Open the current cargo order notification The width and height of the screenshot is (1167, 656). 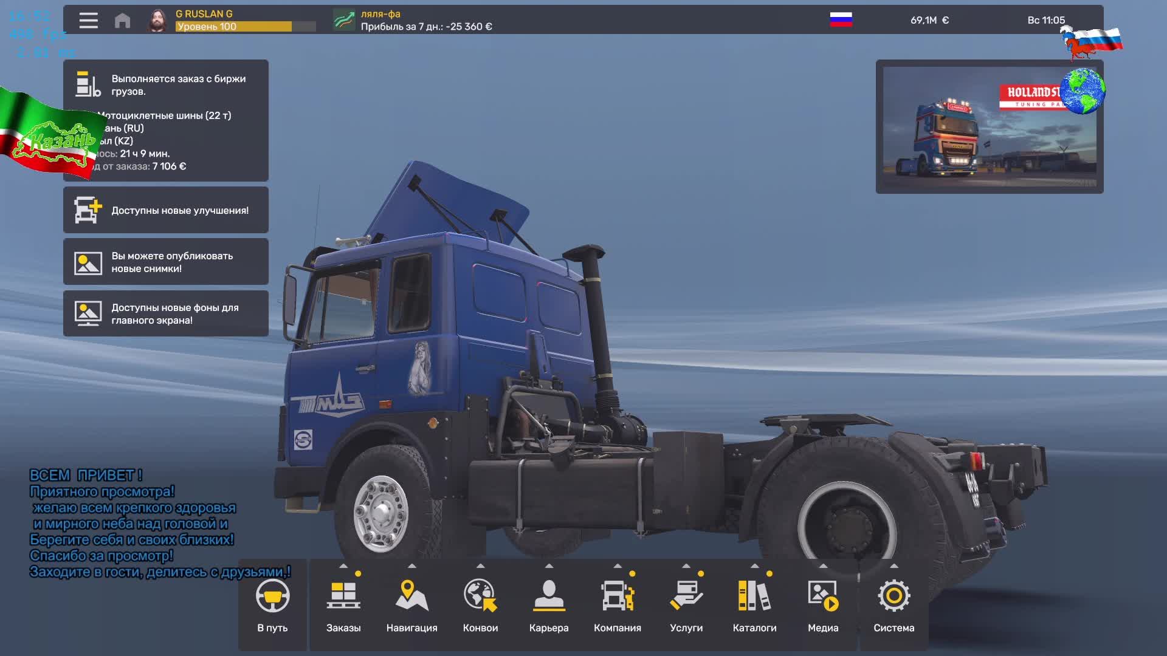point(166,120)
